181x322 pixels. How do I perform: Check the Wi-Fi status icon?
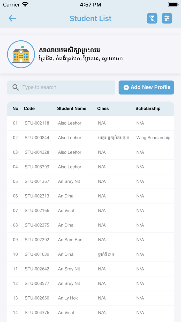25,4
